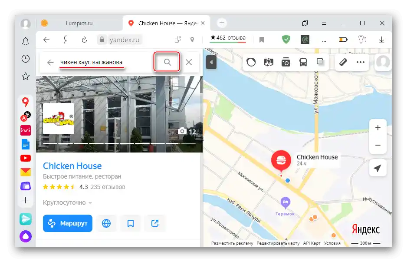This screenshot has height=262, width=407.
Task: Add new site to sidebar
Action: 26,200
